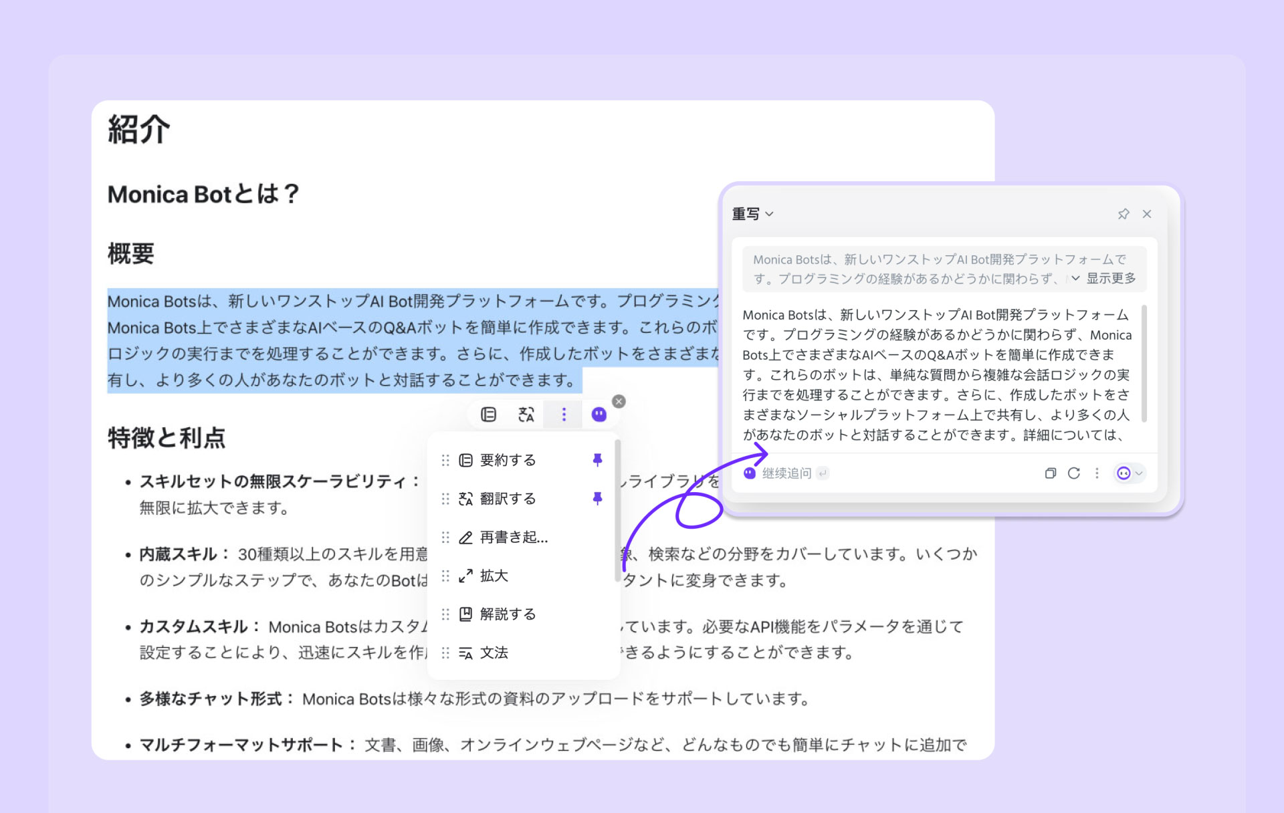Click the 特徴と利点 heading
Viewport: 1284px width, 813px height.
coord(167,438)
